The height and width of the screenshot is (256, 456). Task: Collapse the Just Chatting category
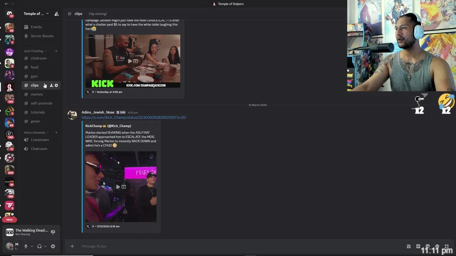(x=35, y=51)
